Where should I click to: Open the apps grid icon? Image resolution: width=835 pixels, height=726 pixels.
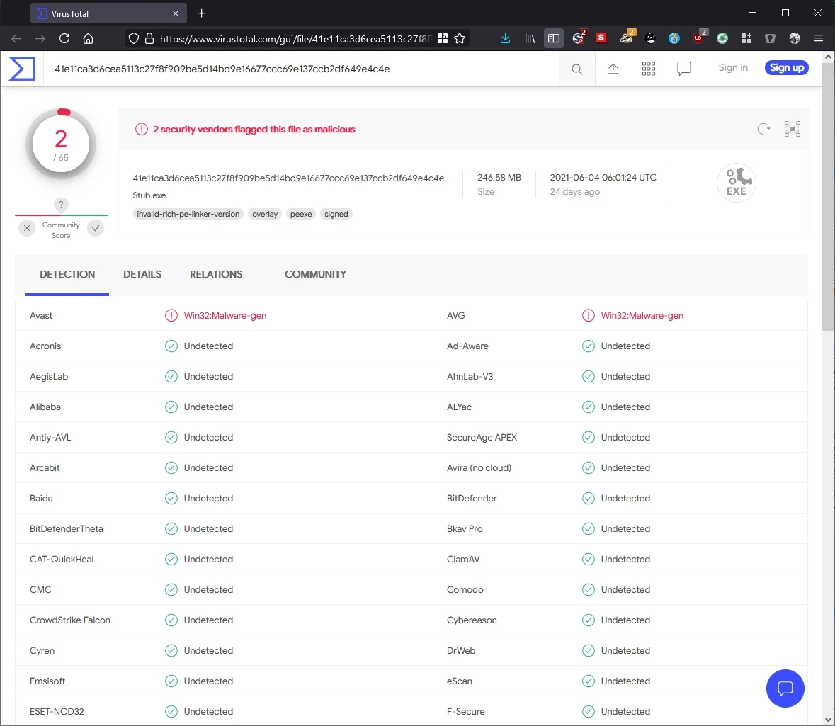click(649, 69)
